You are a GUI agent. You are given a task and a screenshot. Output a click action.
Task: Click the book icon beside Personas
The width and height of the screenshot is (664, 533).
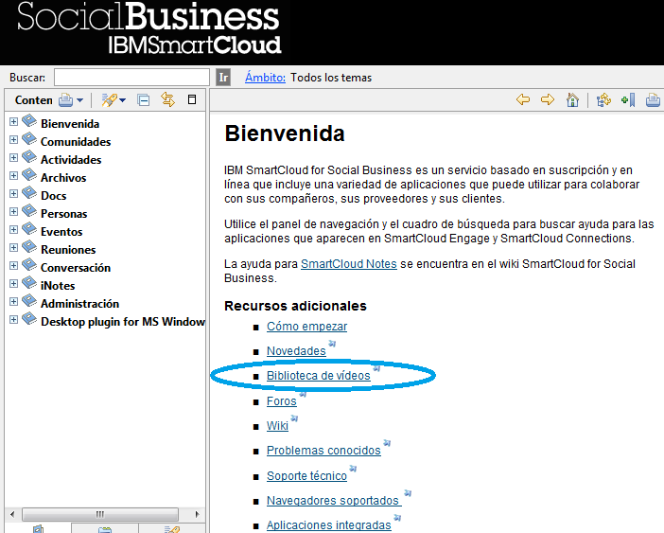(29, 210)
